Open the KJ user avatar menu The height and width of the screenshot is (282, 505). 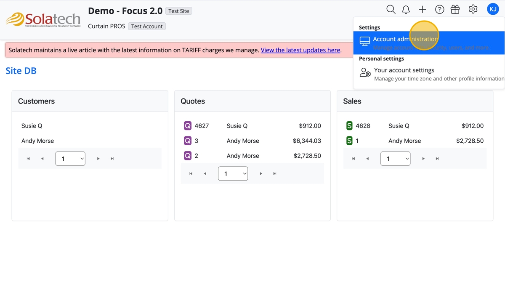pos(493,9)
